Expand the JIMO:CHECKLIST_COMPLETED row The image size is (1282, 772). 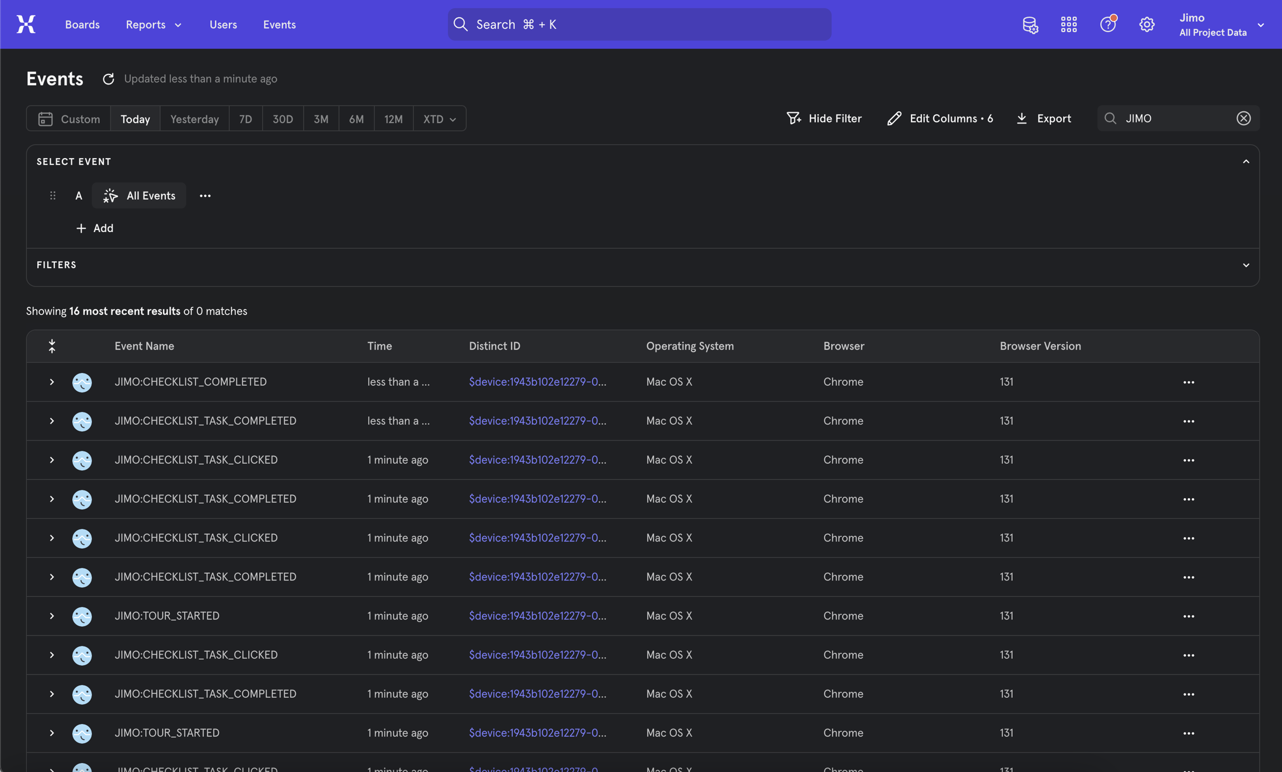[52, 382]
